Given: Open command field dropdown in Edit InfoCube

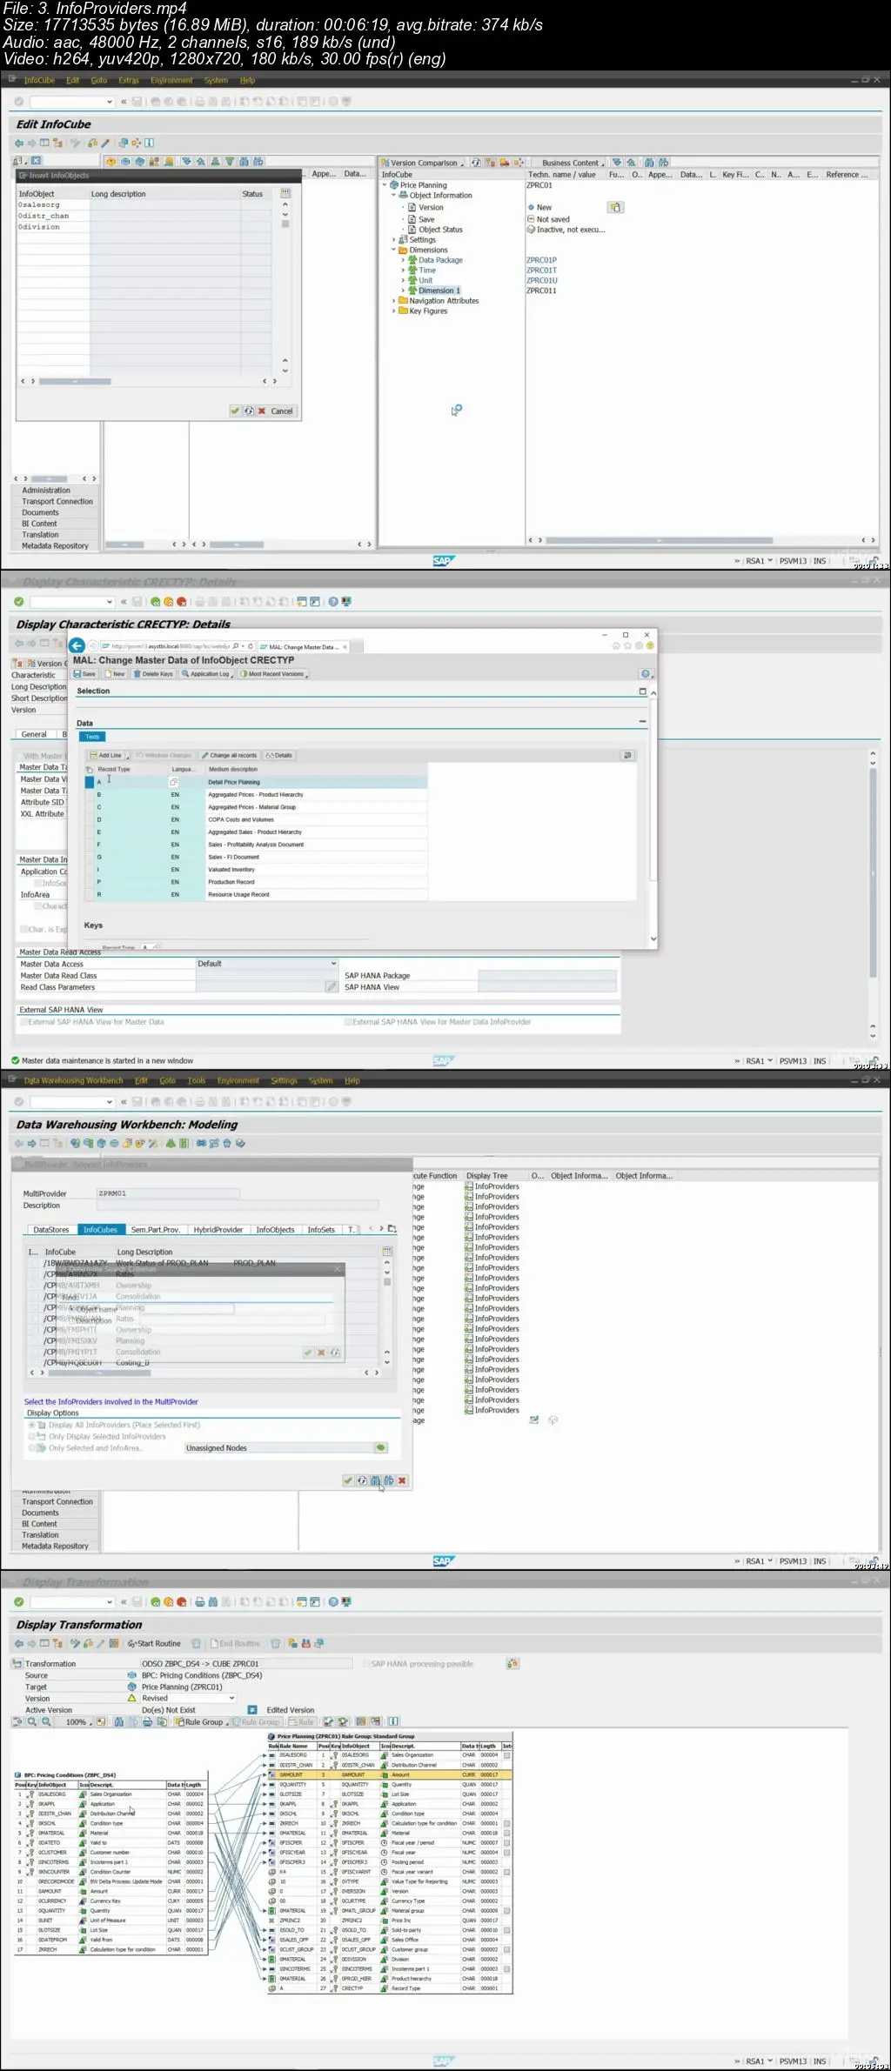Looking at the screenshot, I should [x=110, y=102].
